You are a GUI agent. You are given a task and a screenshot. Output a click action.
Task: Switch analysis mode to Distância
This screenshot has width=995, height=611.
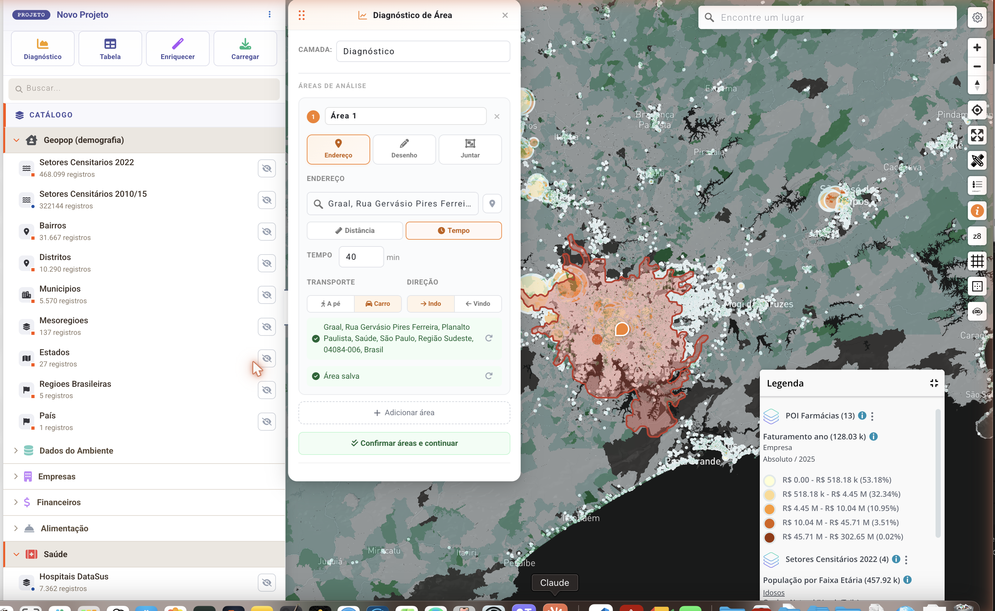tap(355, 230)
